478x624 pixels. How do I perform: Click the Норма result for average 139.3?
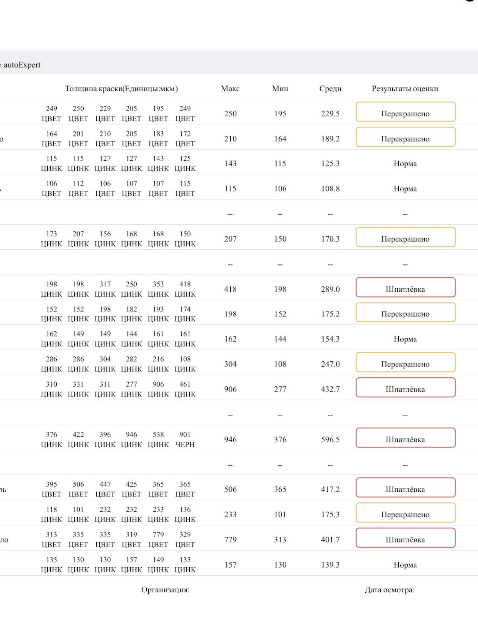[x=405, y=565]
